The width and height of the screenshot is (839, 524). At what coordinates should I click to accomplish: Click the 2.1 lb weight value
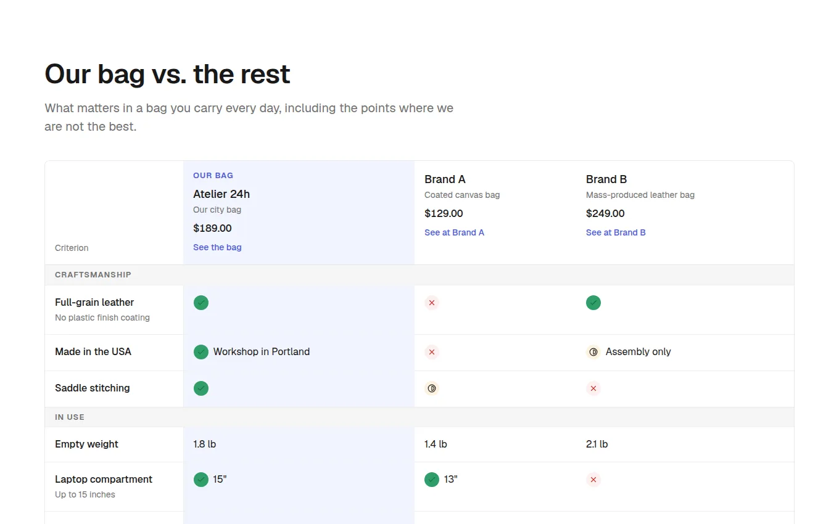(597, 444)
